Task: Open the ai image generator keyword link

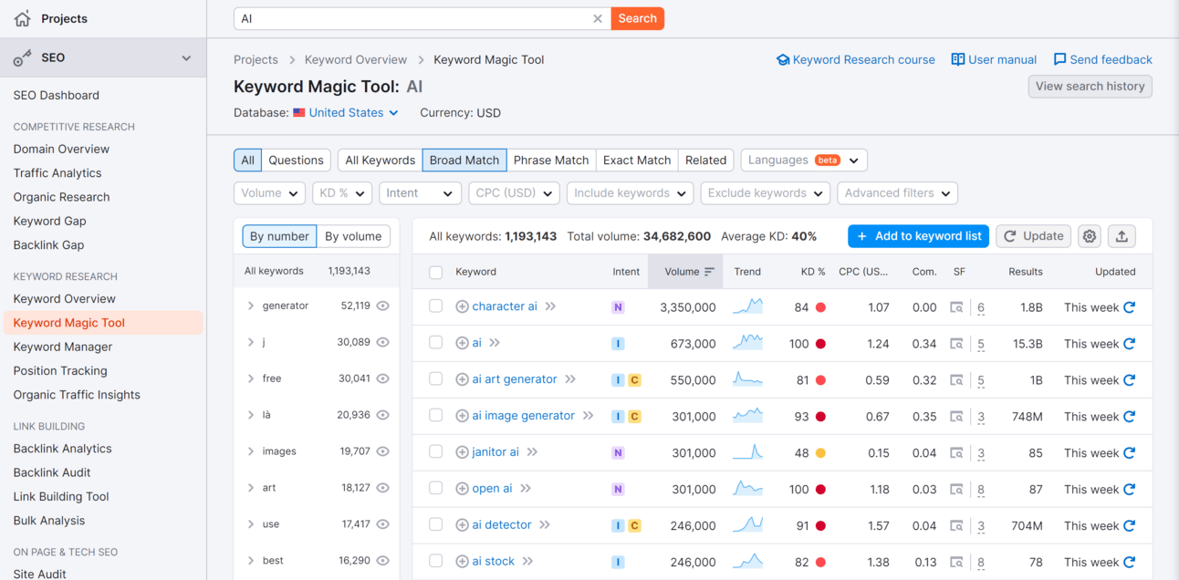Action: click(x=524, y=416)
